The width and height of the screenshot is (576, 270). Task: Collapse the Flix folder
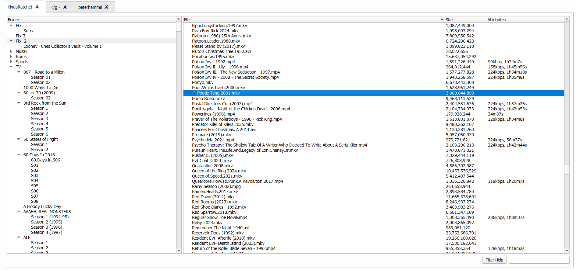tap(11, 26)
